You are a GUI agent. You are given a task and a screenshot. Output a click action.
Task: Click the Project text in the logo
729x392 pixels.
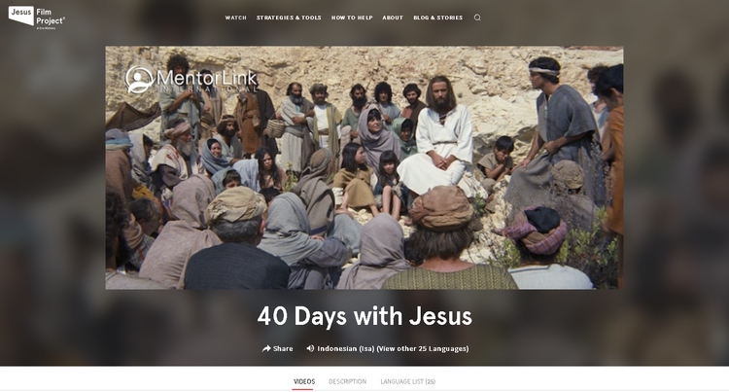point(51,21)
